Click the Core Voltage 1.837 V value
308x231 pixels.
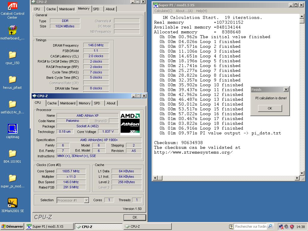click(x=108, y=132)
